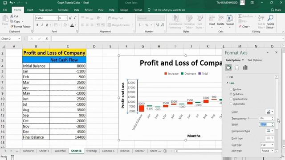Switch to the treemap sheet tab
This screenshot has width=285, height=160.
pos(91,151)
